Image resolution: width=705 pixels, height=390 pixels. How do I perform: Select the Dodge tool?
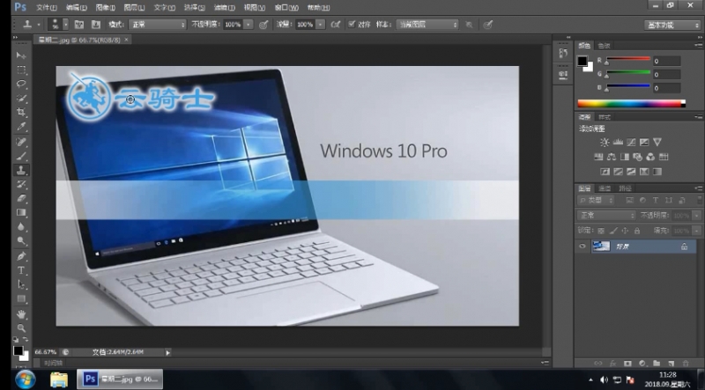pyautogui.click(x=21, y=241)
